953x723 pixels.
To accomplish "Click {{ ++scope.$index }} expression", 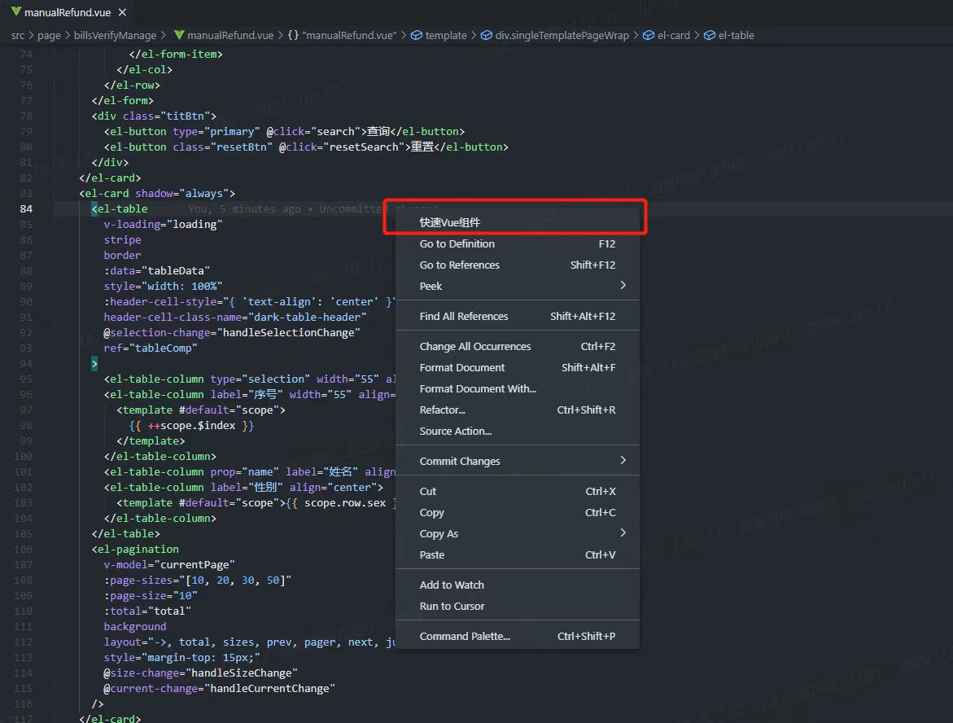I will tap(191, 426).
